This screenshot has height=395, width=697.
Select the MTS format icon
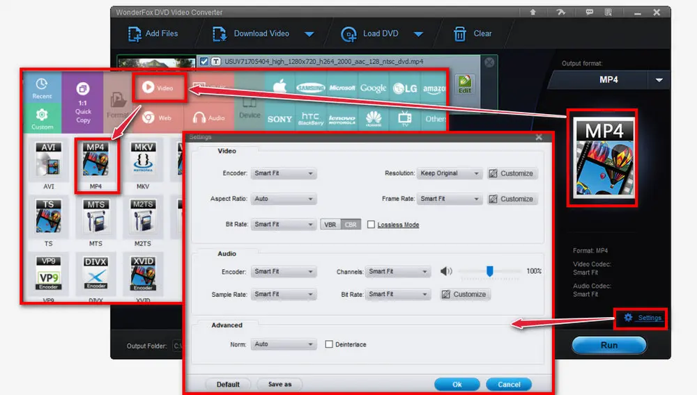tap(97, 221)
